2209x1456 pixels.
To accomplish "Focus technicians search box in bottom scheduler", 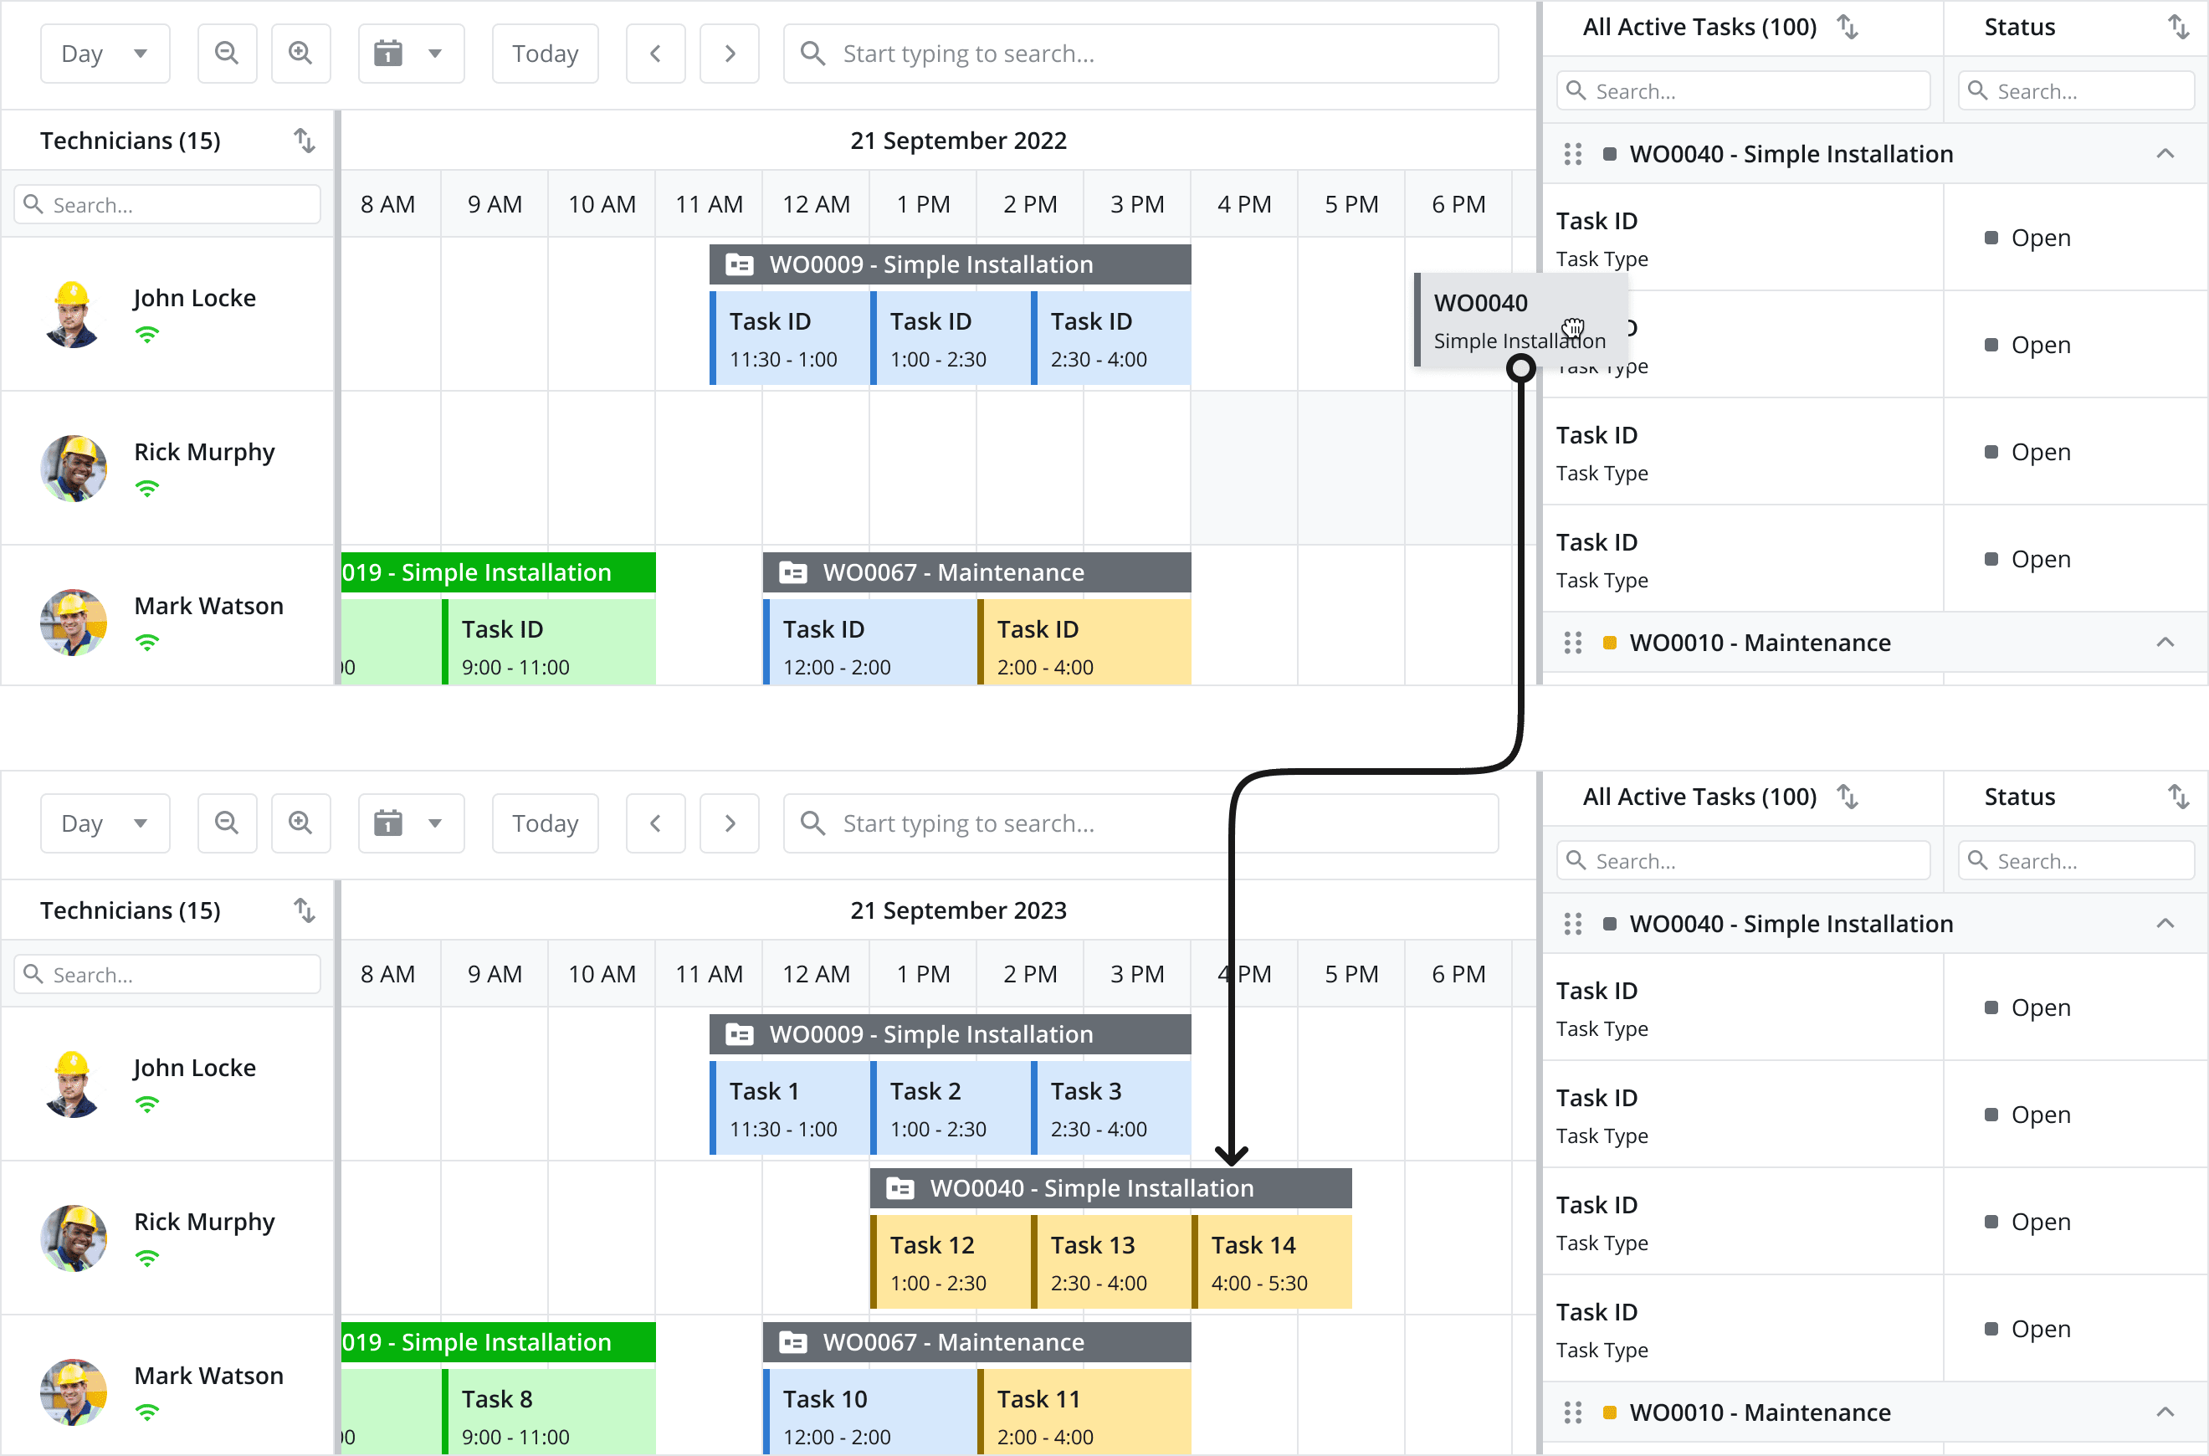I will pos(167,974).
